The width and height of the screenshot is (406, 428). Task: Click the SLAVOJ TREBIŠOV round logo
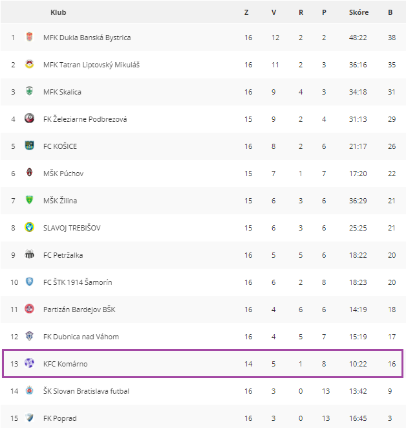(29, 227)
